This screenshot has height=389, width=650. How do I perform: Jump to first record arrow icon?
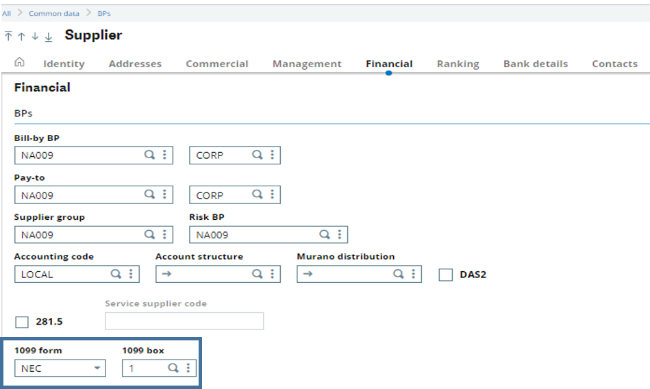[x=8, y=36]
